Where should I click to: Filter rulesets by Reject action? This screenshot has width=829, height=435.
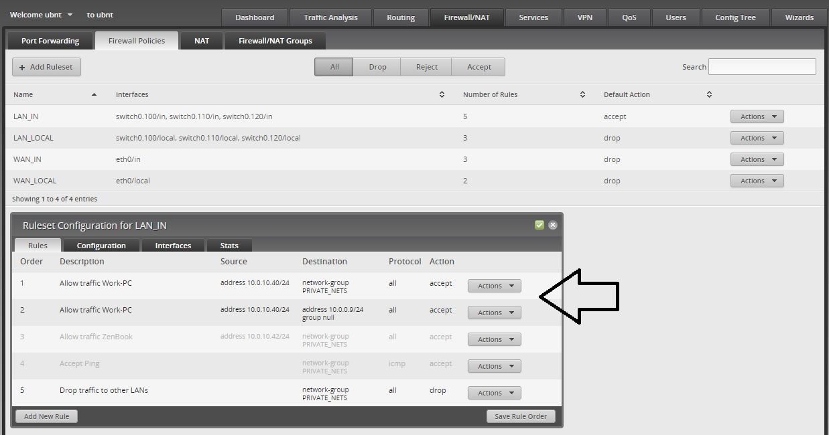point(426,67)
